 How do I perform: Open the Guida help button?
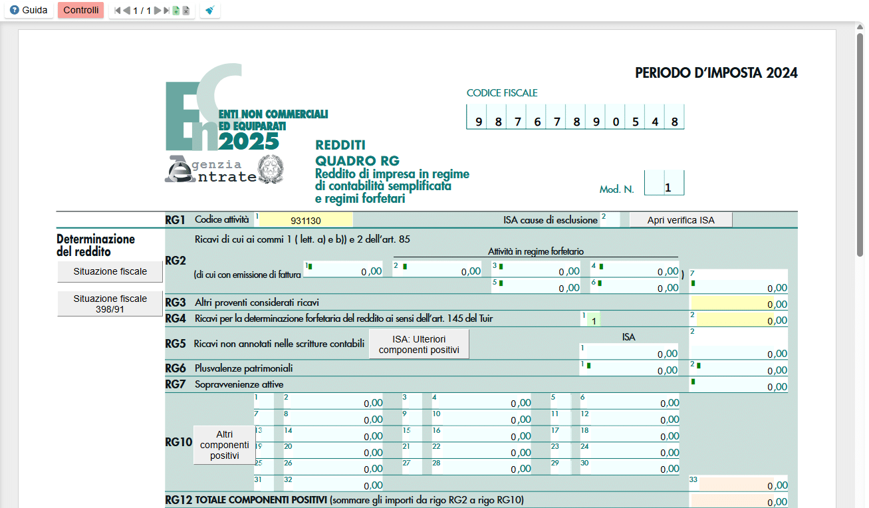coord(29,11)
